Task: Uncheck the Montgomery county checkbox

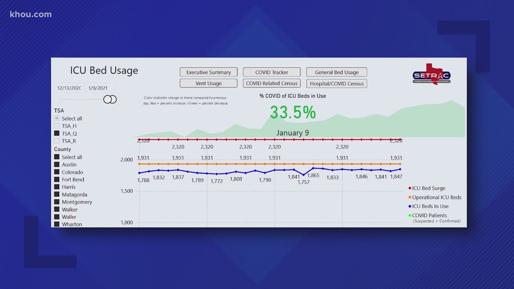Action: pos(57,202)
